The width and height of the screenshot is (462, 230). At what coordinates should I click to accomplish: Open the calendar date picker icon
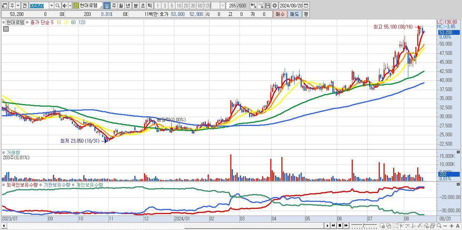[x=306, y=6]
